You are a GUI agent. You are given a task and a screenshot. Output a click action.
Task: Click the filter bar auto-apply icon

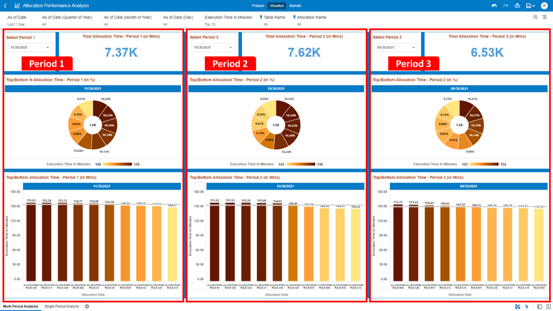click(535, 17)
